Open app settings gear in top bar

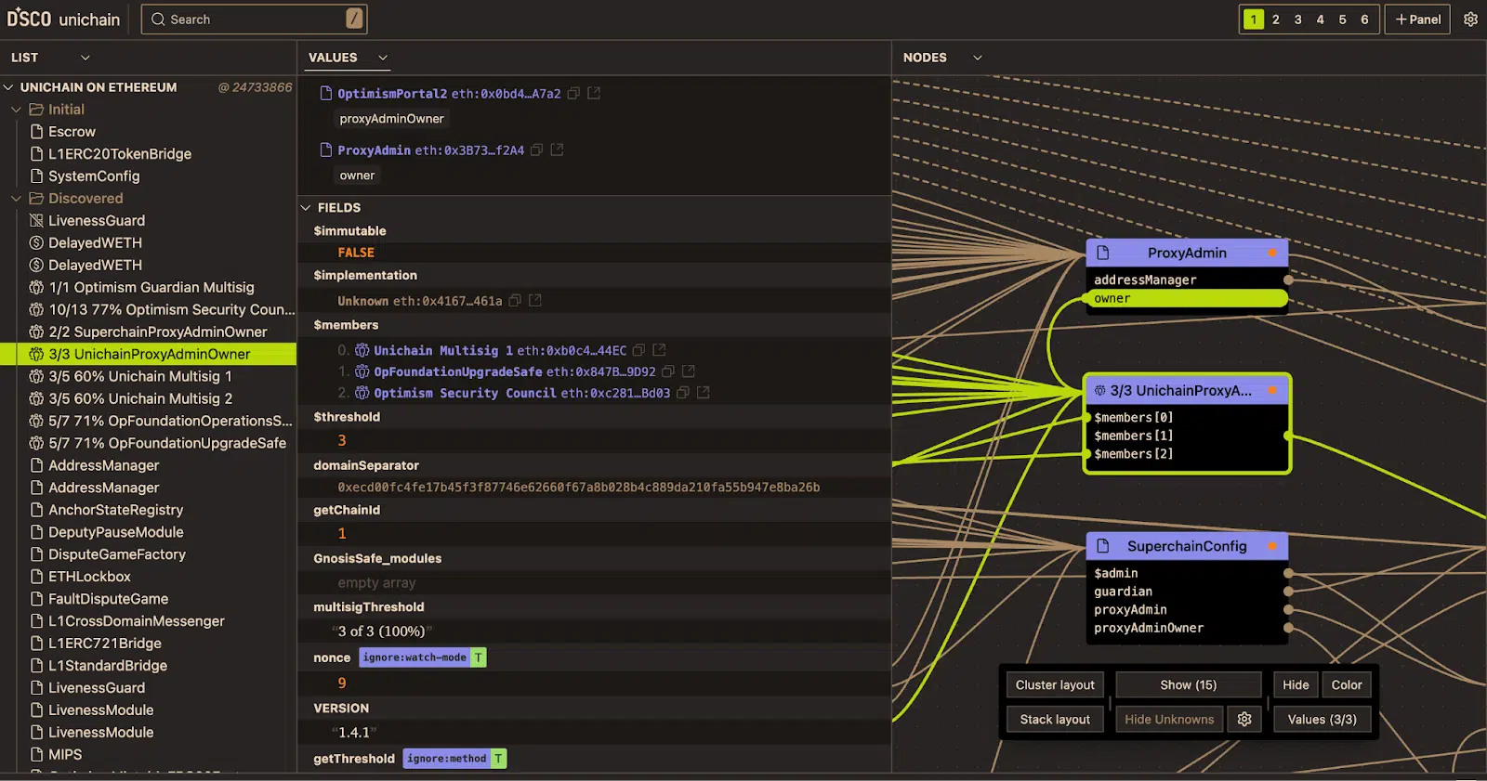[x=1470, y=20]
